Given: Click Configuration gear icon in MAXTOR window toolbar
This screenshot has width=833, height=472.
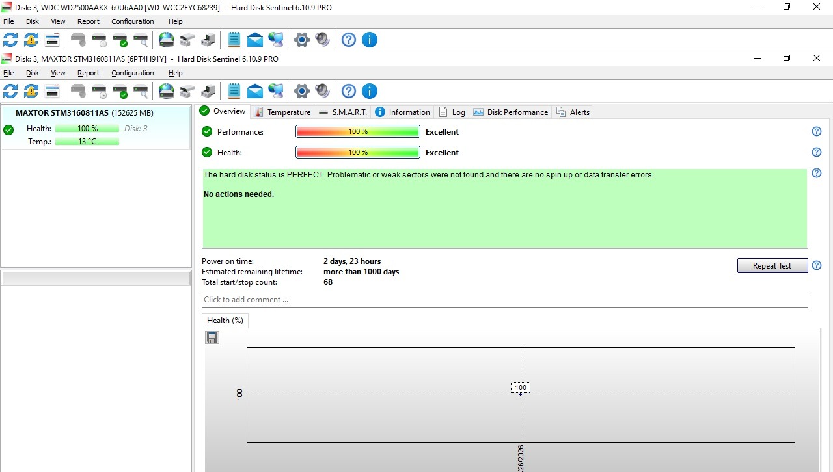Looking at the screenshot, I should [x=301, y=91].
